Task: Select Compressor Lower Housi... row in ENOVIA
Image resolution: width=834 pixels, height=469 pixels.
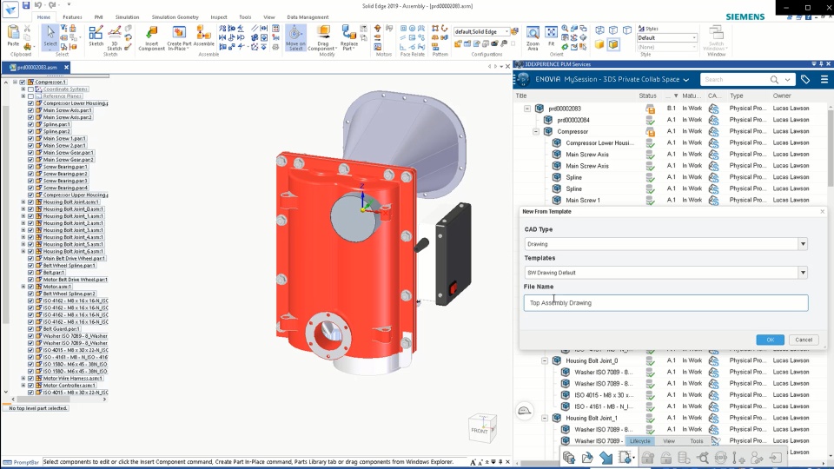Action: pyautogui.click(x=599, y=143)
